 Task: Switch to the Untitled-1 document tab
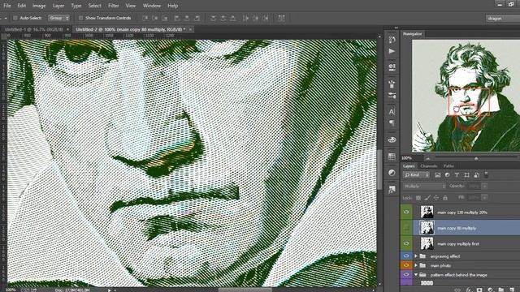pyautogui.click(x=33, y=29)
